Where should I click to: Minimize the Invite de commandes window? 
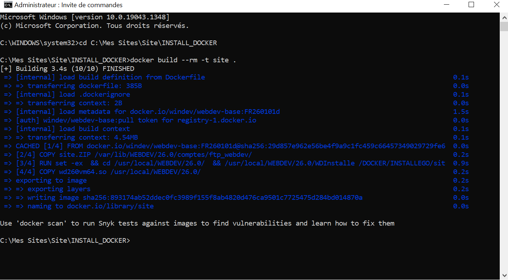click(446, 5)
